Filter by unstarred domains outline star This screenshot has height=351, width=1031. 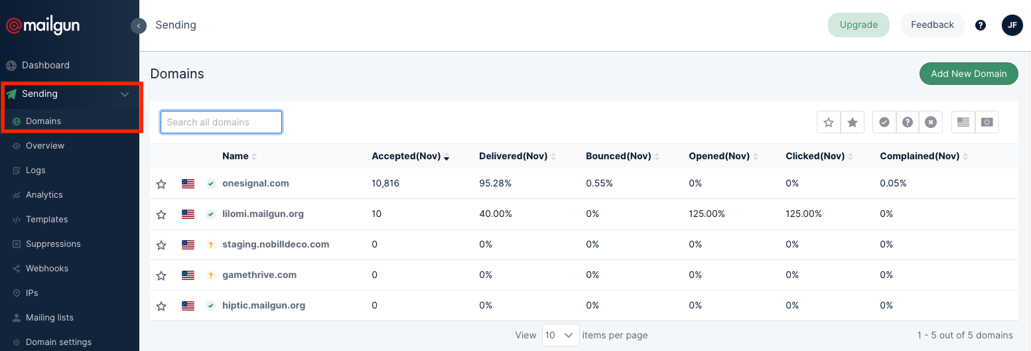(829, 122)
